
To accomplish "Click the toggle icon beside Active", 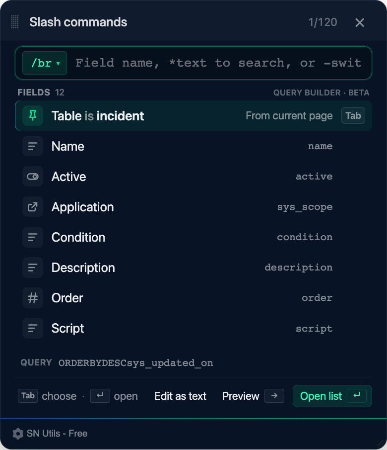I will pyautogui.click(x=33, y=177).
